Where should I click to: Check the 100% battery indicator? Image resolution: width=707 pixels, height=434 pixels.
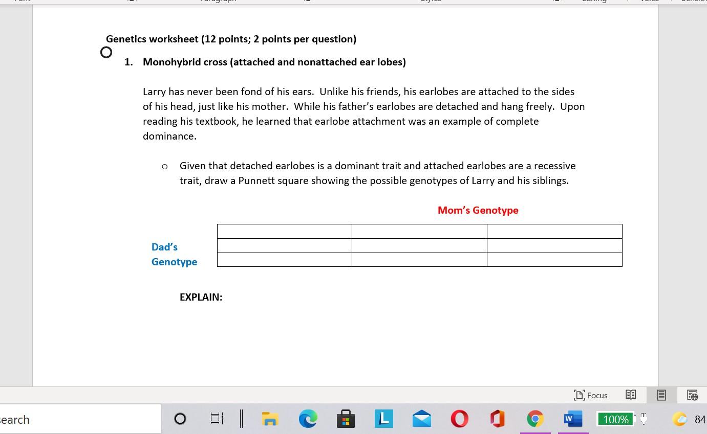[616, 419]
